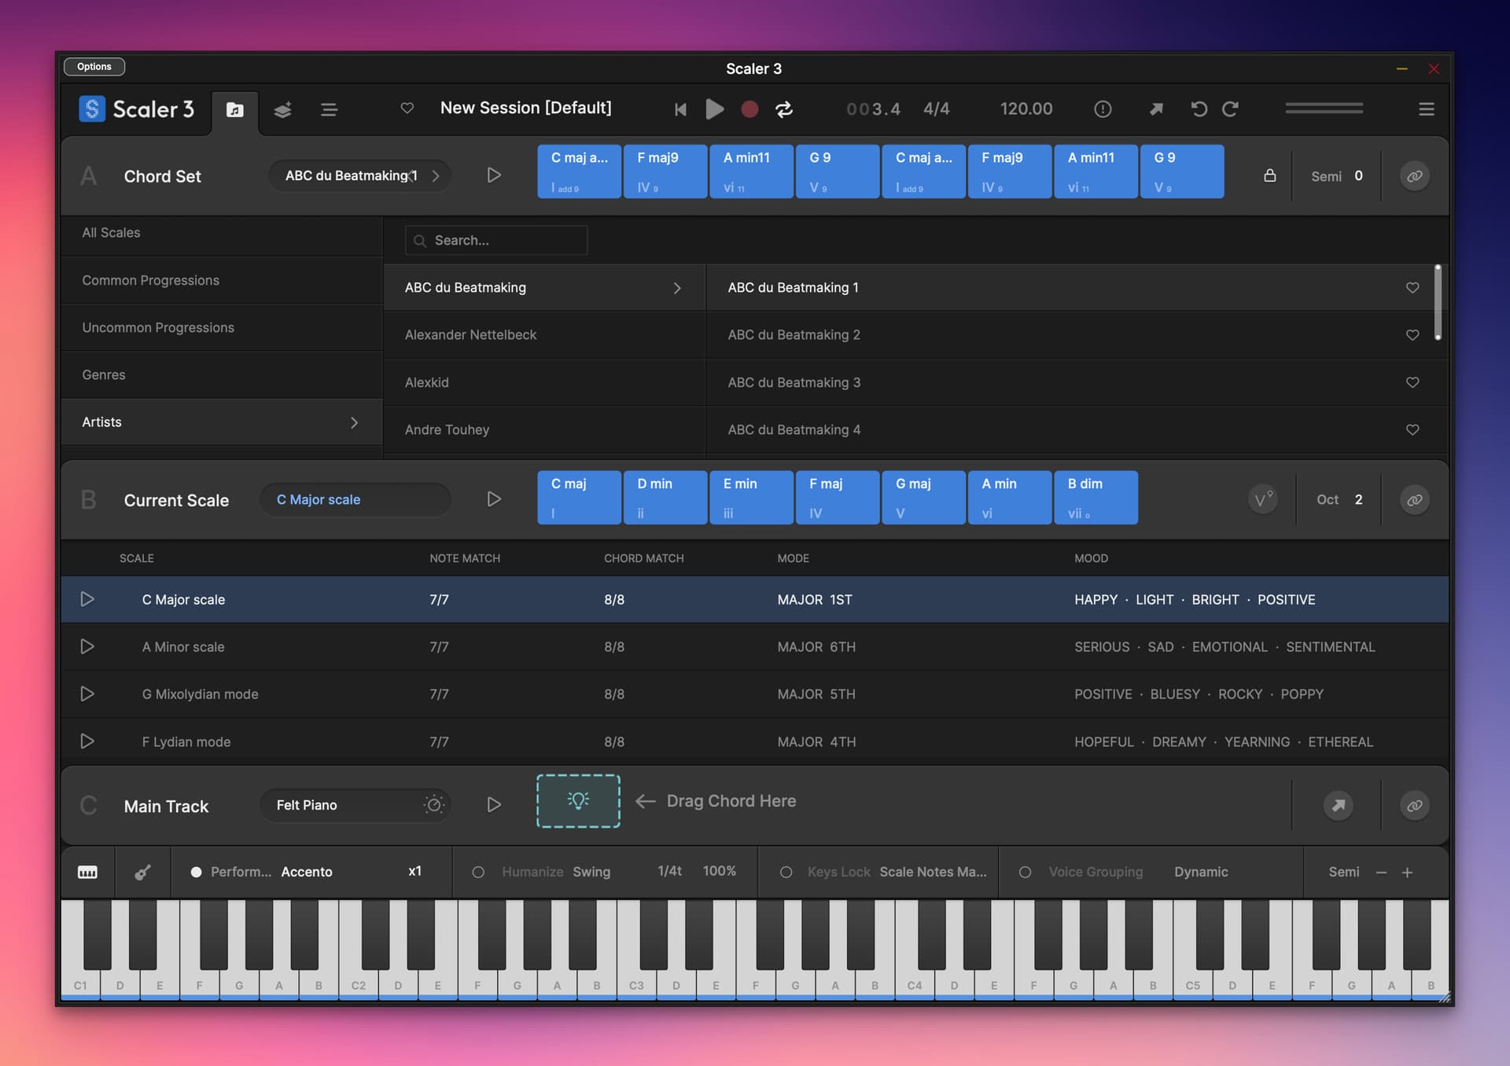This screenshot has height=1066, width=1510.
Task: Open the C Major scale dropdown
Action: pyautogui.click(x=355, y=500)
